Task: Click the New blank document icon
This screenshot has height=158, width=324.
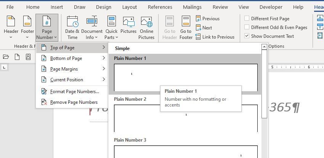Action: (17, 56)
